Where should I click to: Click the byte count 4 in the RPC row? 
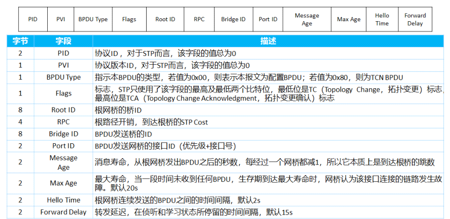(x=20, y=122)
